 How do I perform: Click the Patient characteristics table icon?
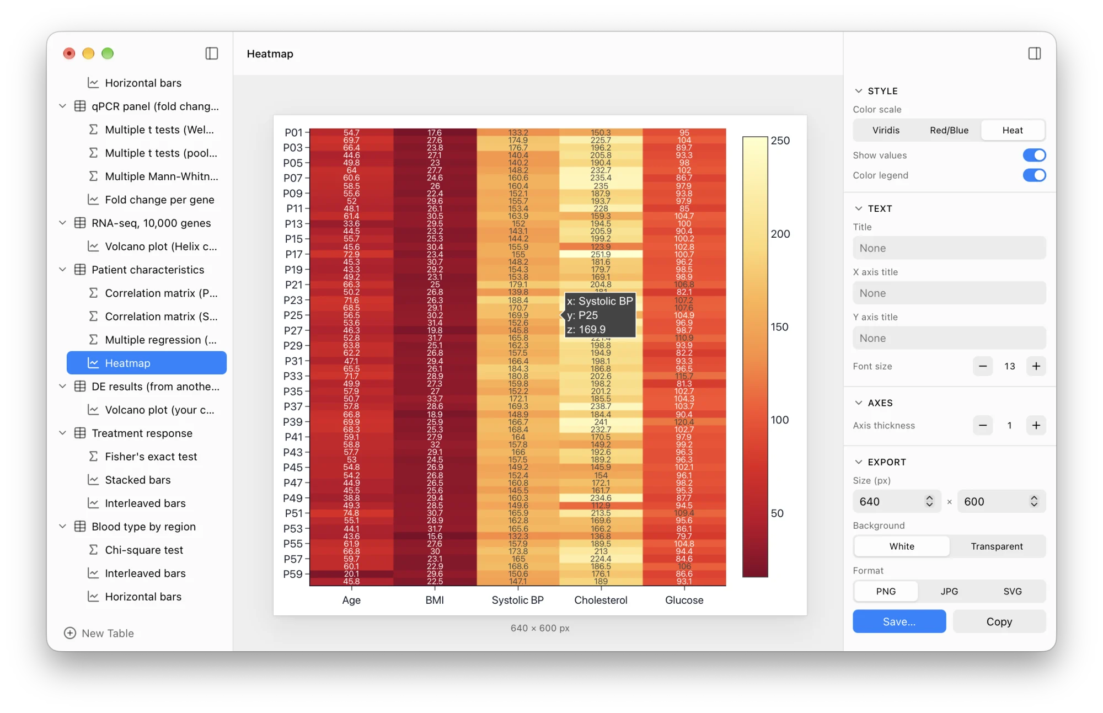coord(80,270)
